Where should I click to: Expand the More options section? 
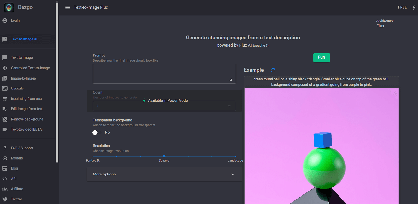tap(164, 174)
